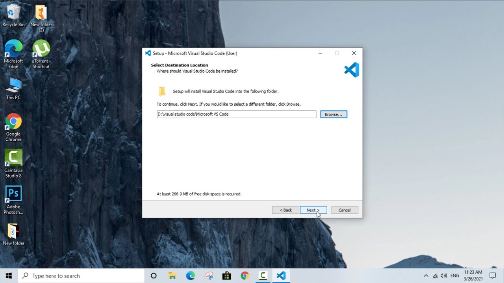Open the network status tray icon

click(435, 276)
